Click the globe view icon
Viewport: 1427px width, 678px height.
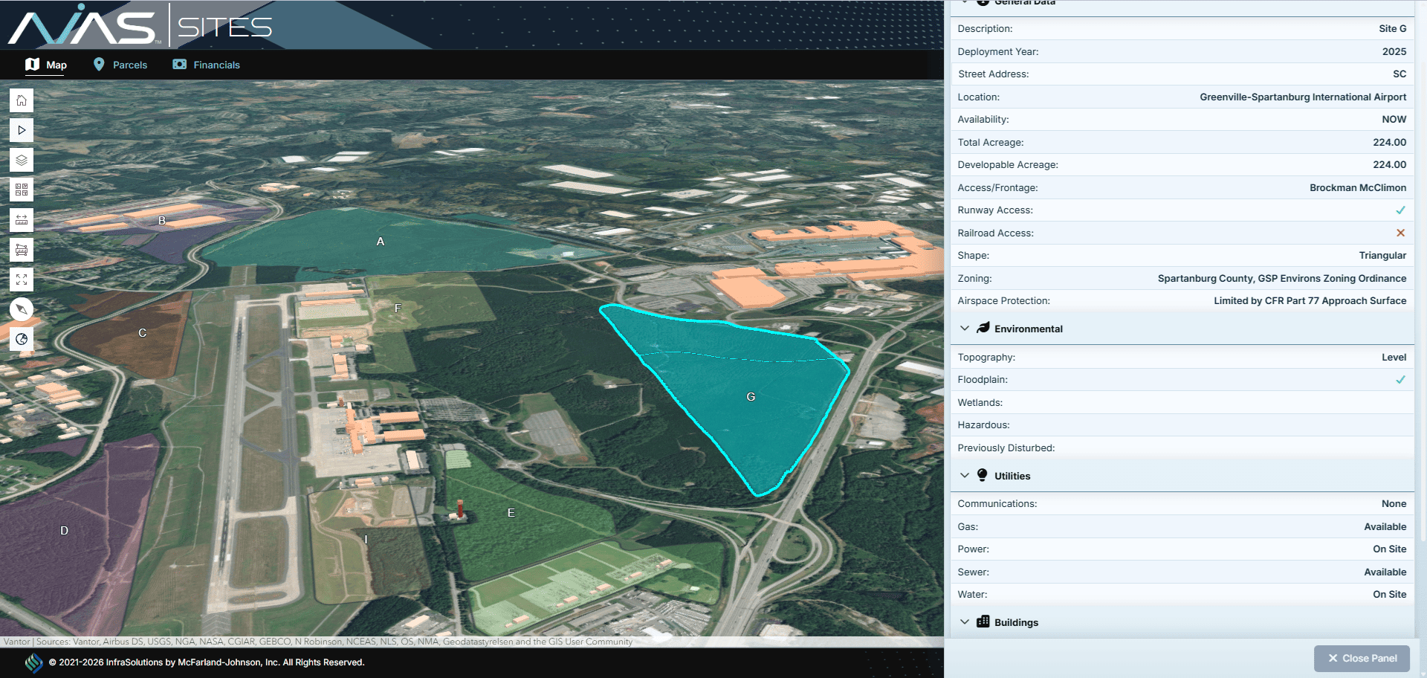coord(22,339)
